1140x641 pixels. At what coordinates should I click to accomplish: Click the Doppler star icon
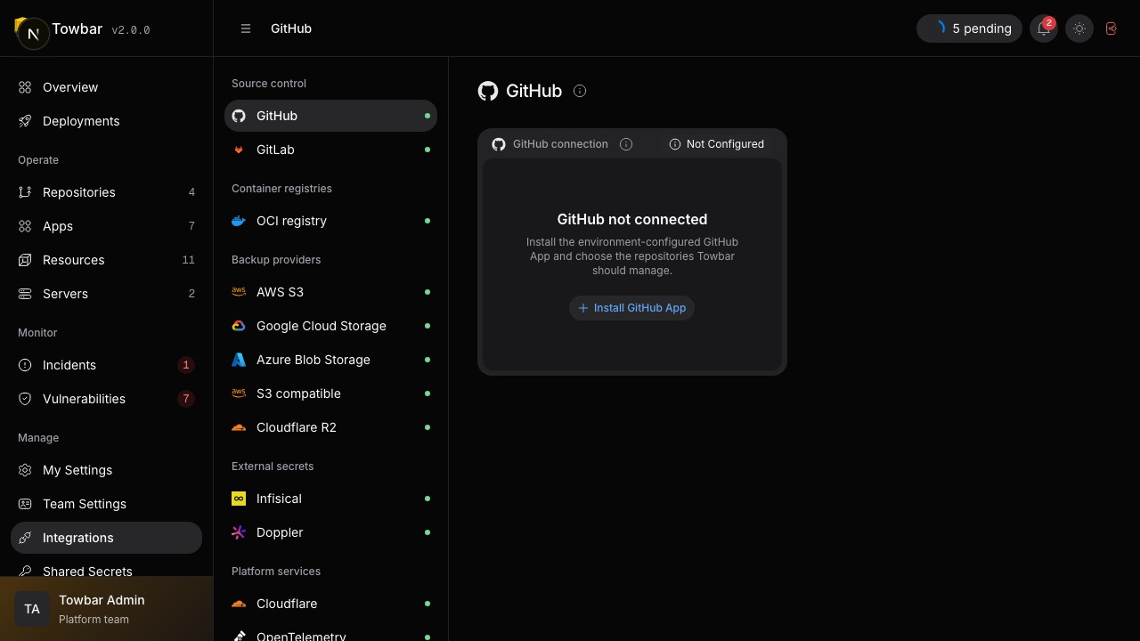(239, 532)
